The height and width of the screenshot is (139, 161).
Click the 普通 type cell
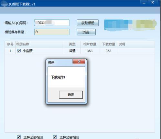(72, 51)
